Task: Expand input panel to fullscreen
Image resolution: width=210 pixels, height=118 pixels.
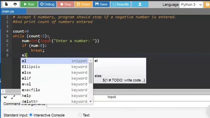Action: [13, 97]
